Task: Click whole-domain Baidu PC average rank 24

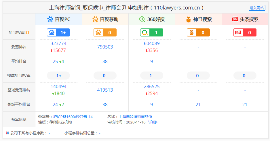Action: click(x=55, y=105)
